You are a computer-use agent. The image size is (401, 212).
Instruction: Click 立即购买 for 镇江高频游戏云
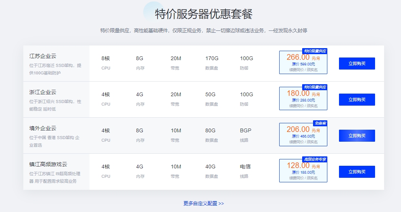tap(357, 172)
